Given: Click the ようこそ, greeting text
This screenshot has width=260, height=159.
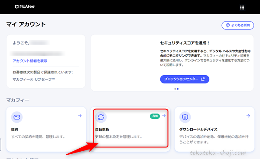Looking at the screenshot, I should 21,43.
